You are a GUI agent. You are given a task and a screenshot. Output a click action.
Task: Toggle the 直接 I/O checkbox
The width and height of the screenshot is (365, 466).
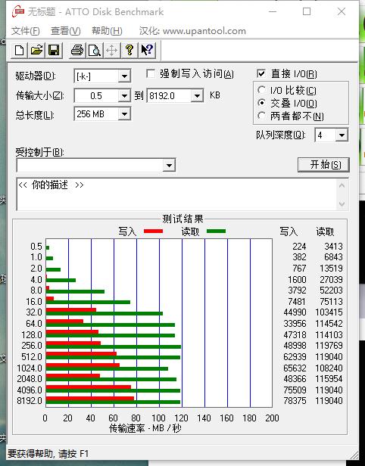click(x=261, y=73)
